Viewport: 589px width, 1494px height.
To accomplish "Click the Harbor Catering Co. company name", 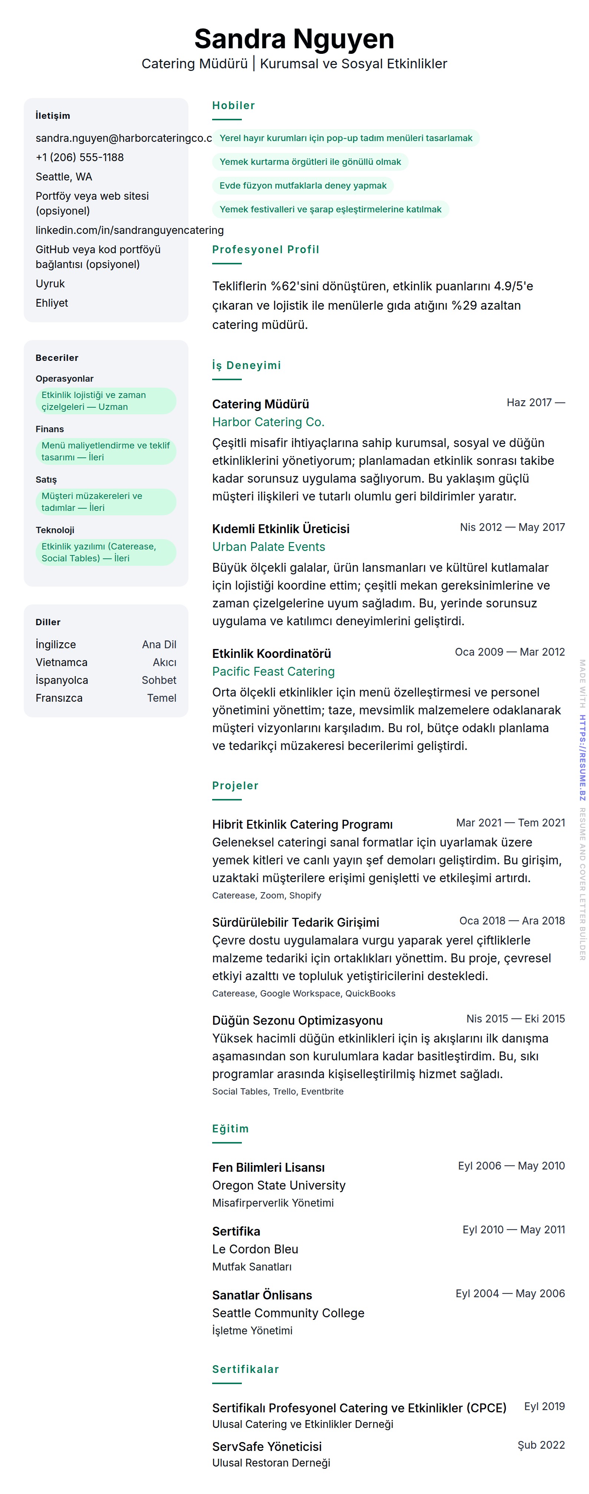I will click(268, 422).
